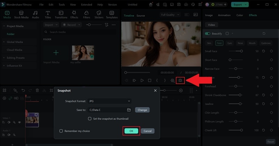Lock the Video 1 track
The width and height of the screenshot is (279, 146).
[x=3, y=122]
